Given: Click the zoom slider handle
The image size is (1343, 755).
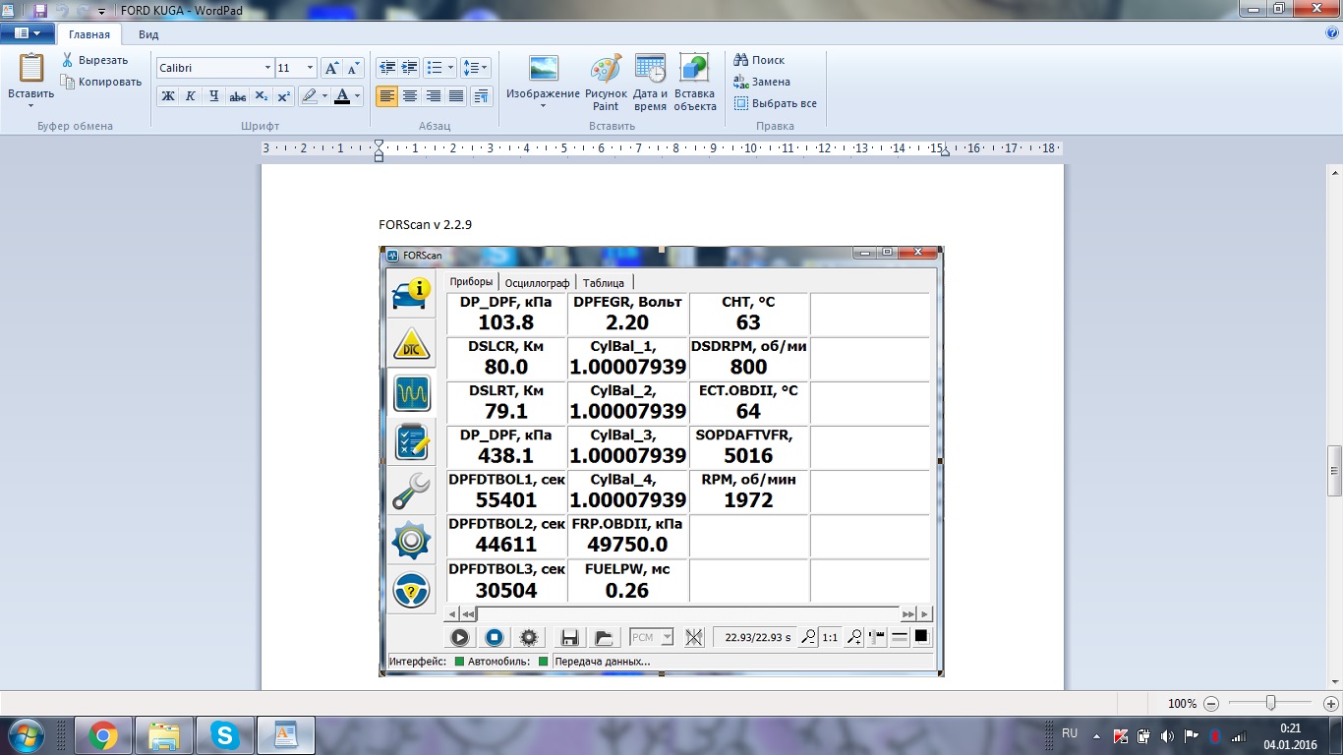Looking at the screenshot, I should (1271, 703).
